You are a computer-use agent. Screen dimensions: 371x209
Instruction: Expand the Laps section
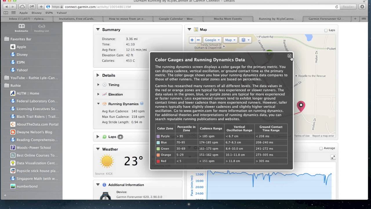tap(98, 137)
